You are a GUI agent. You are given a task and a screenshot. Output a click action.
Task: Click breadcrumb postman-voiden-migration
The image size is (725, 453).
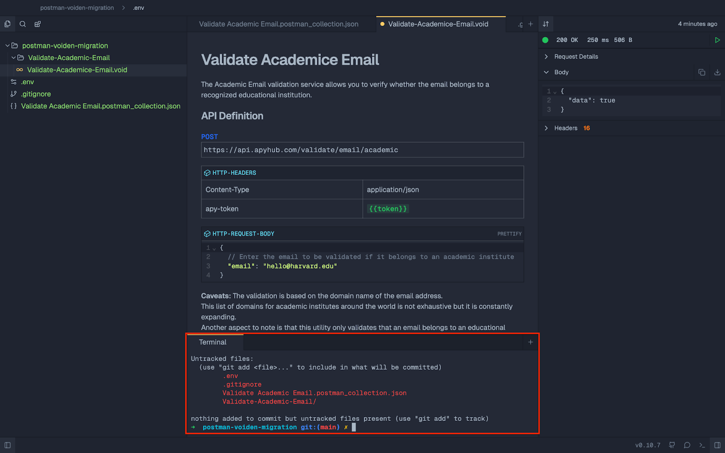point(77,8)
